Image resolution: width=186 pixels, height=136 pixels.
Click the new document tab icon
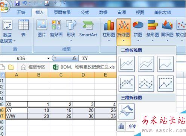click(2, 67)
